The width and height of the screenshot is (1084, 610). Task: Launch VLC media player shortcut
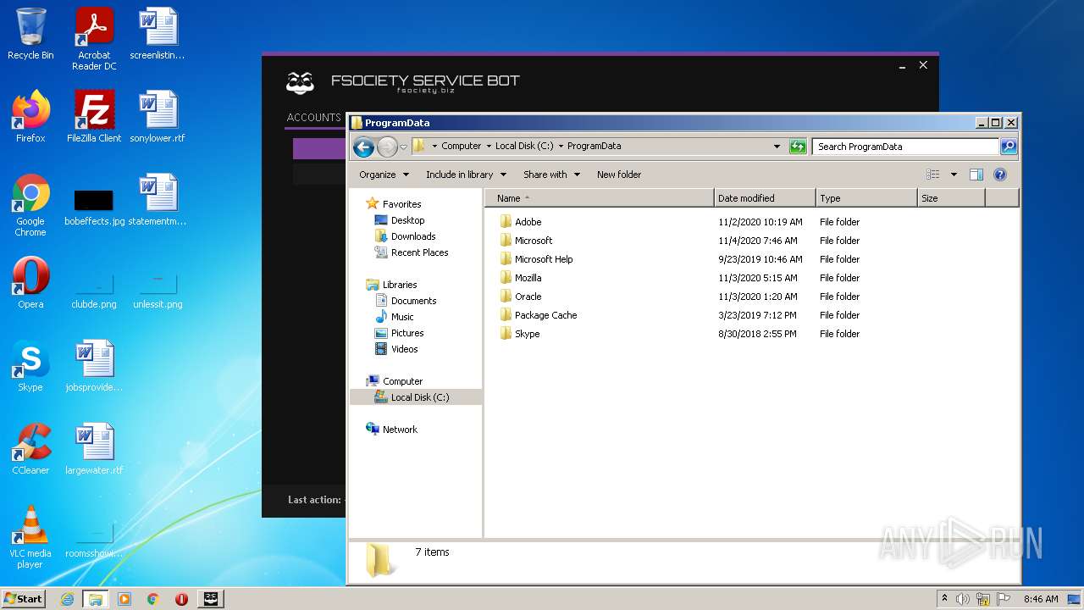tap(30, 537)
